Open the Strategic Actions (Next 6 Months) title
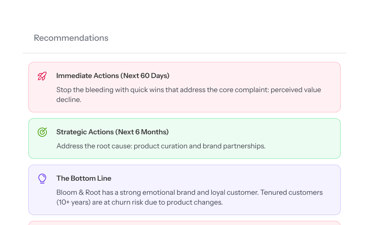 112,132
